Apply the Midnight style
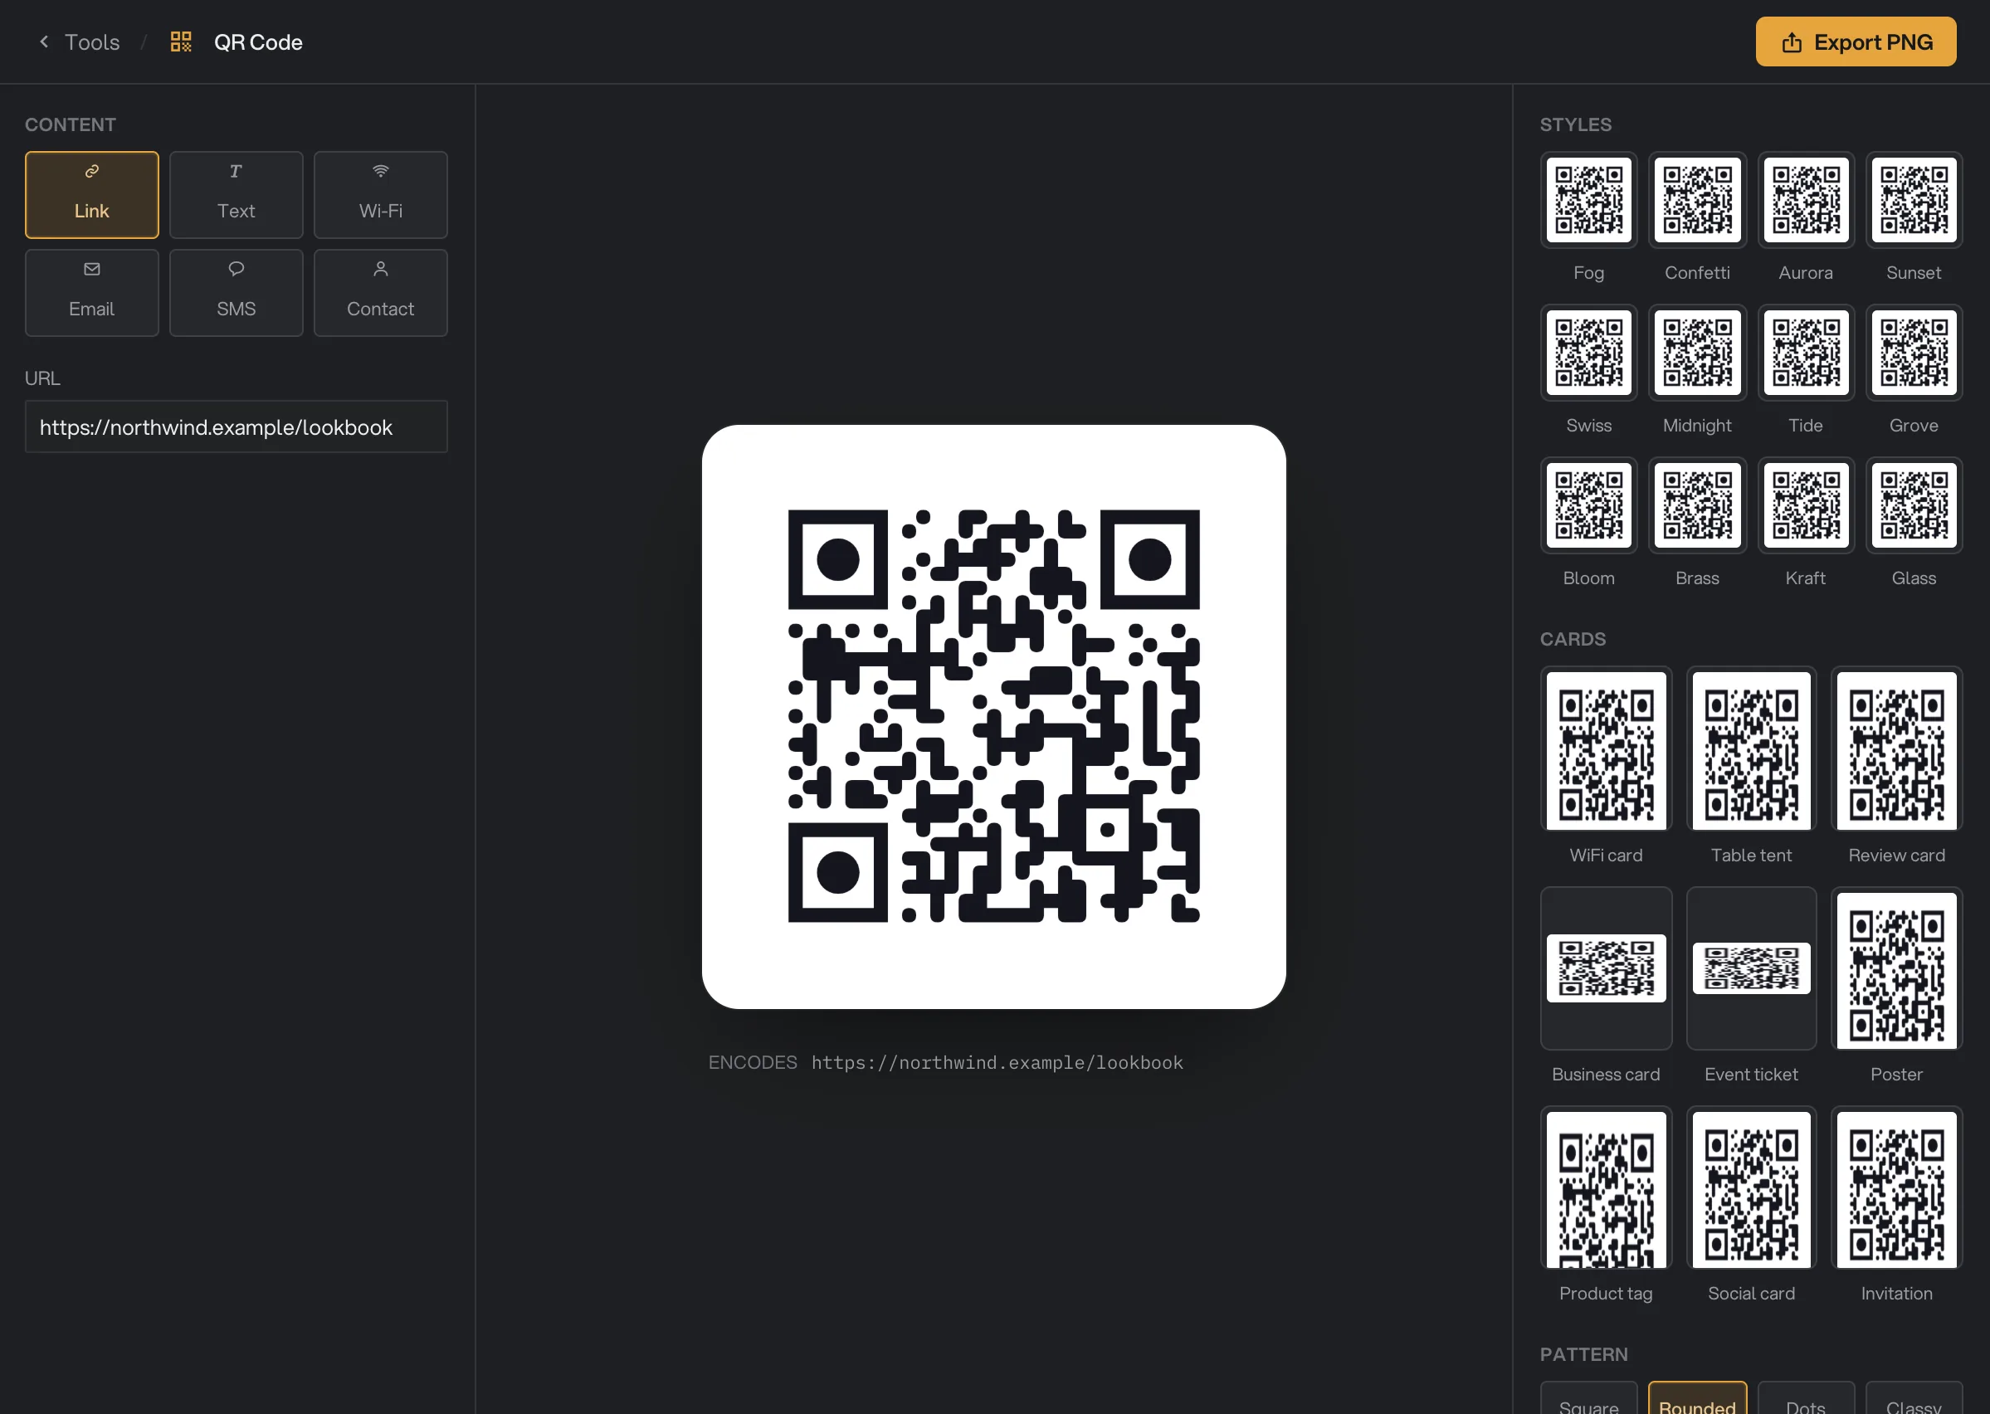1990x1414 pixels. [1696, 353]
